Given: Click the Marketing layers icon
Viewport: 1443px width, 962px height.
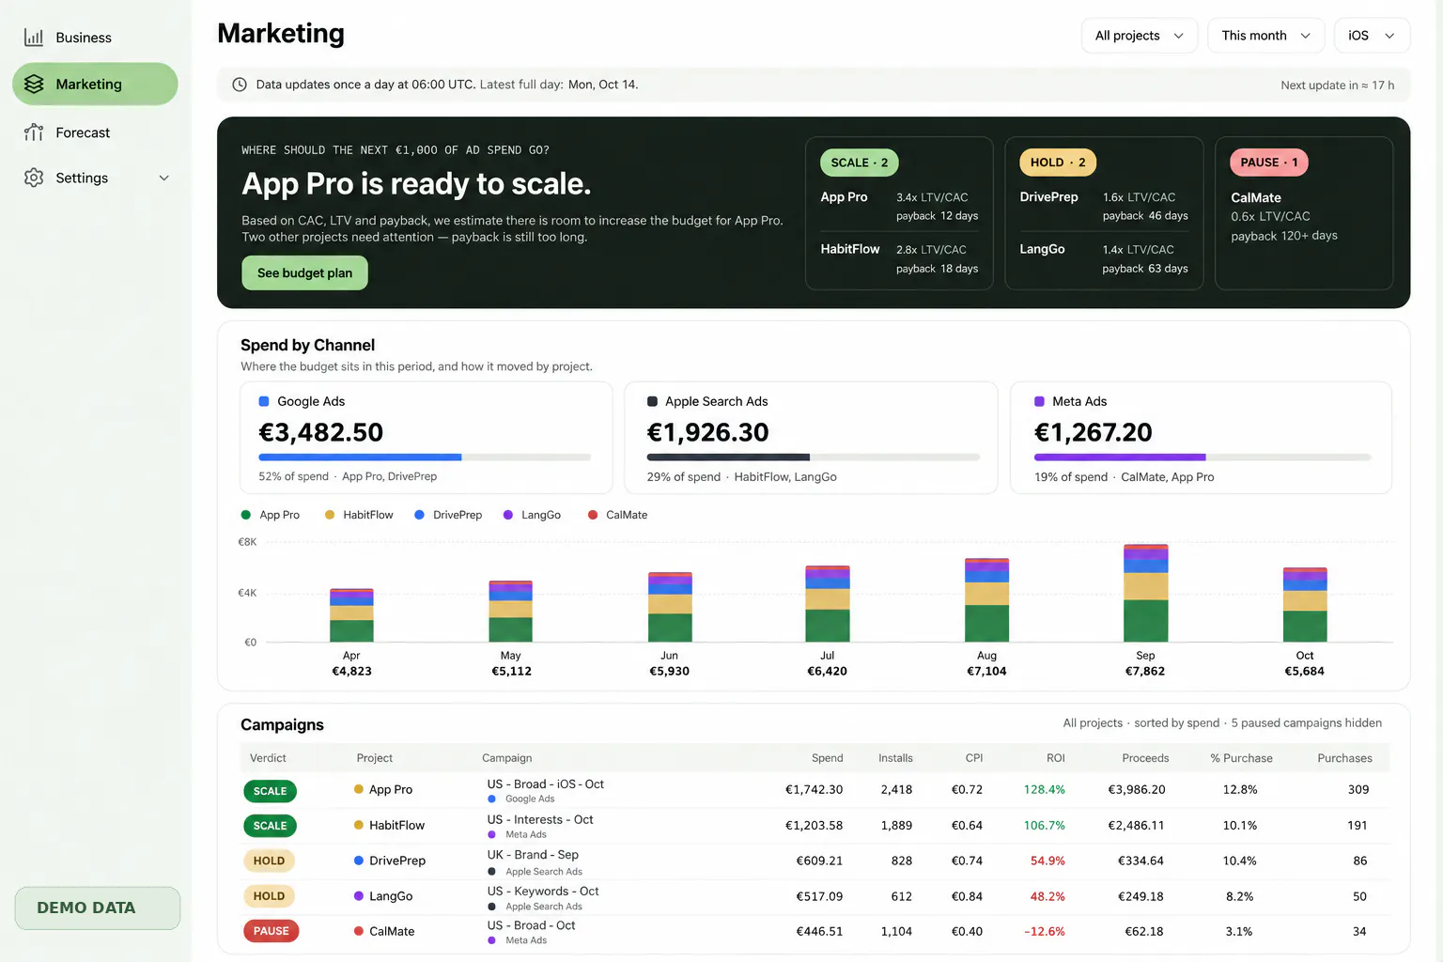Looking at the screenshot, I should click(x=34, y=85).
